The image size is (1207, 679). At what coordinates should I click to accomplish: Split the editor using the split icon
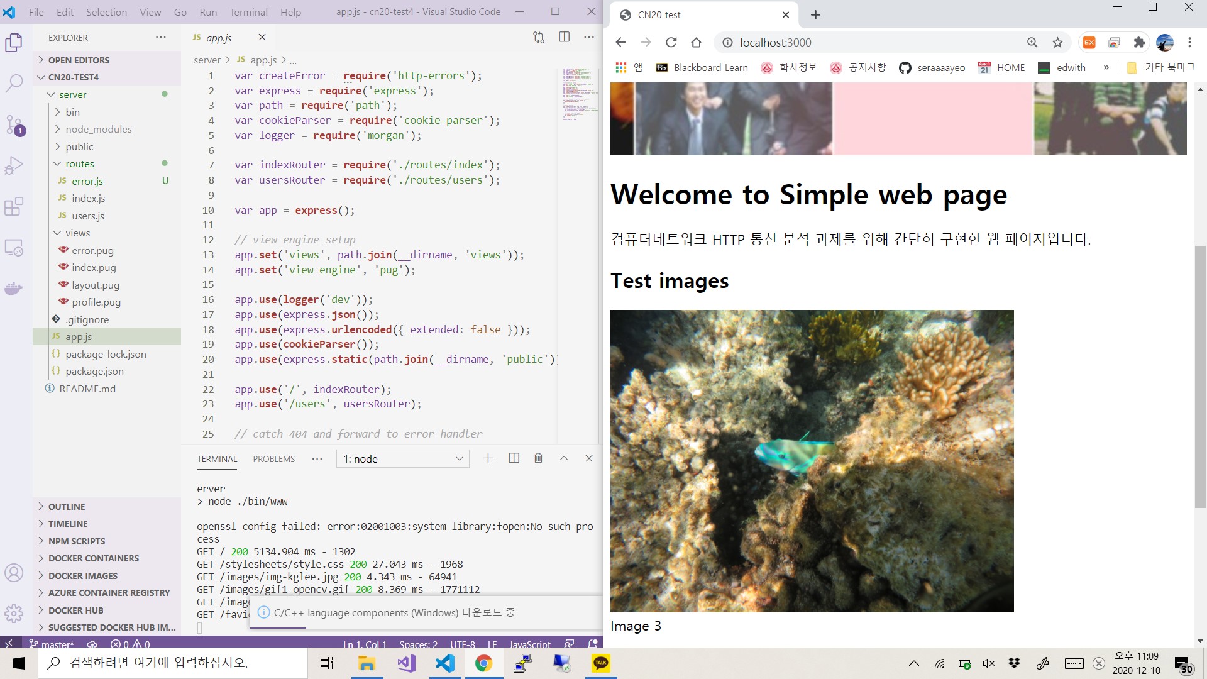pos(564,37)
